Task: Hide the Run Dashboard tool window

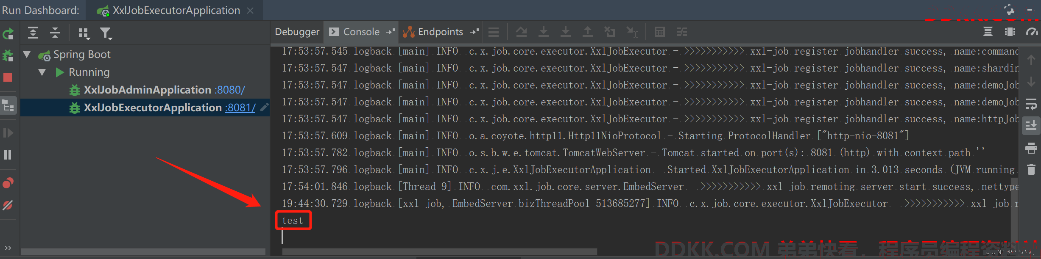Action: click(1031, 9)
